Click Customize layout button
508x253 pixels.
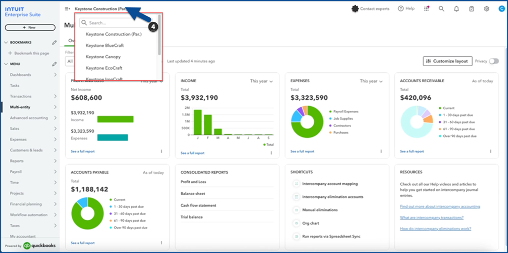point(447,61)
